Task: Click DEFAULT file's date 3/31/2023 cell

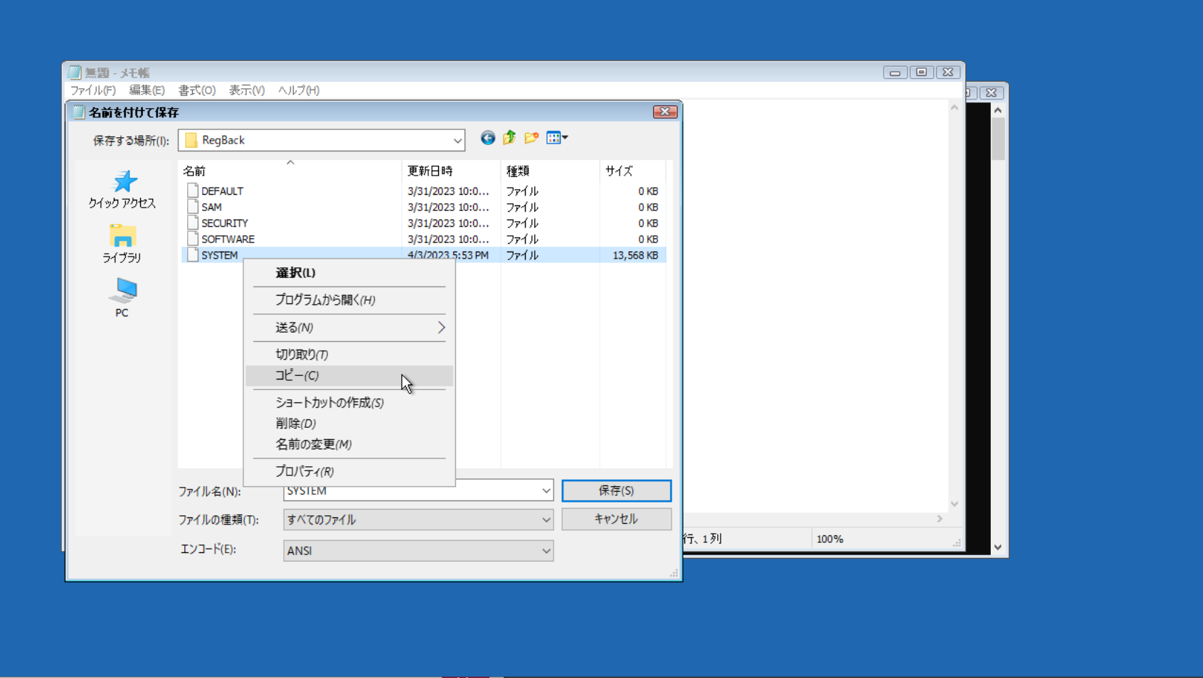Action: 448,190
